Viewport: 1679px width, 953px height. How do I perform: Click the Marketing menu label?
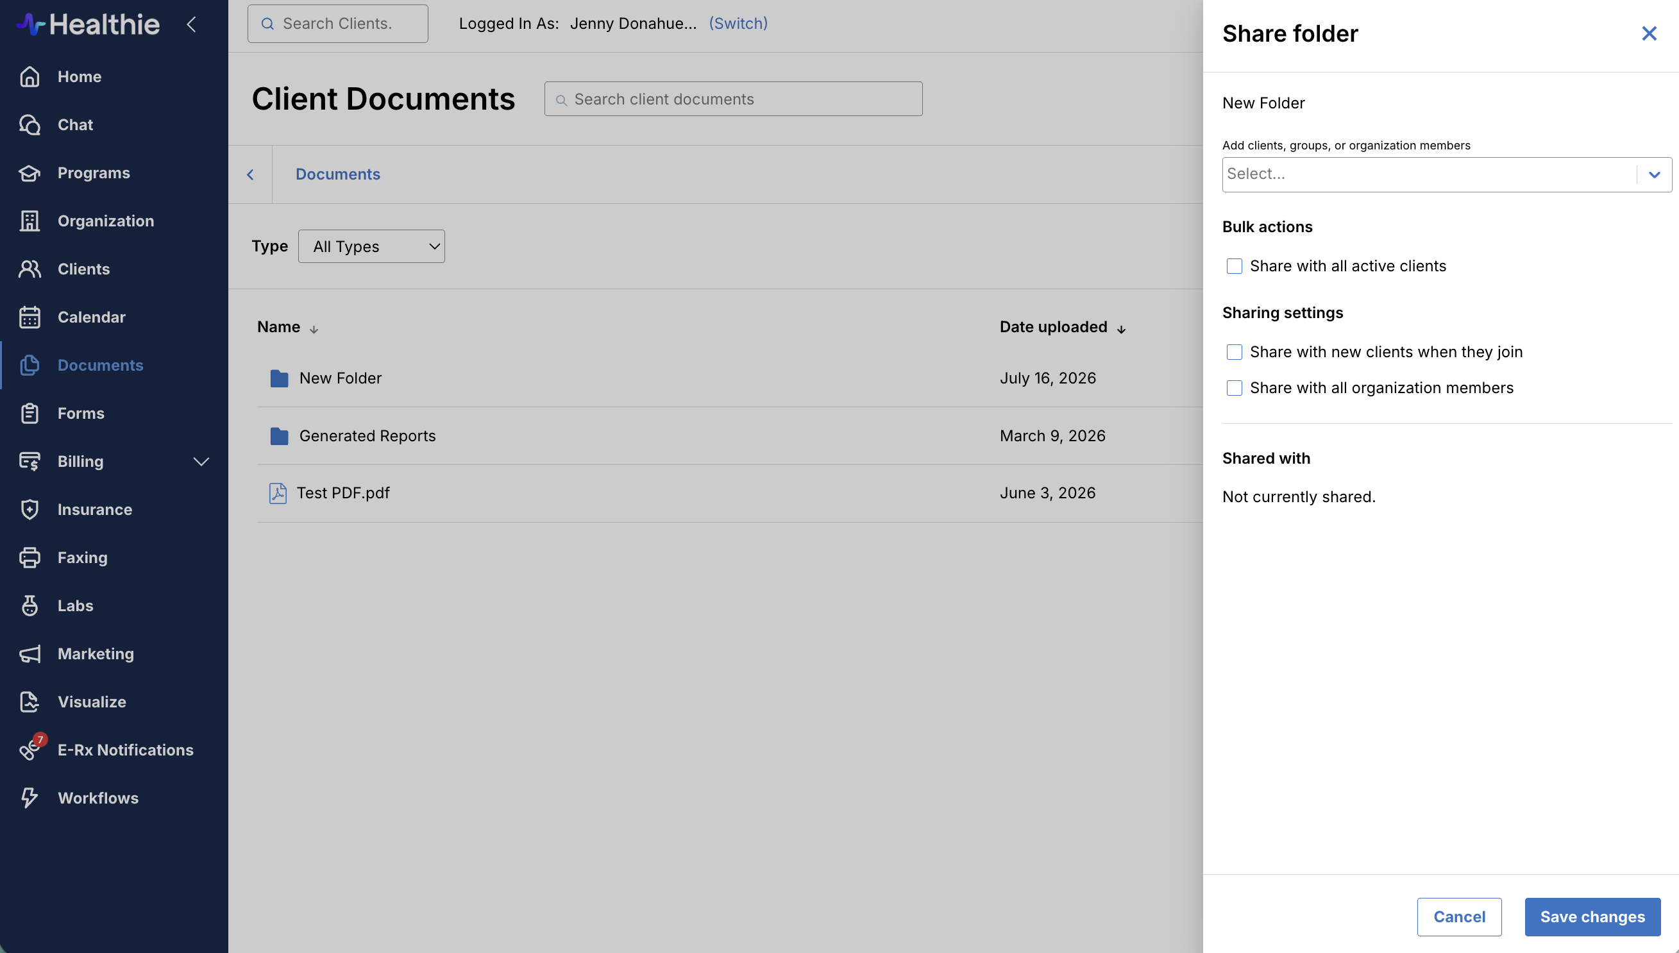coord(96,654)
